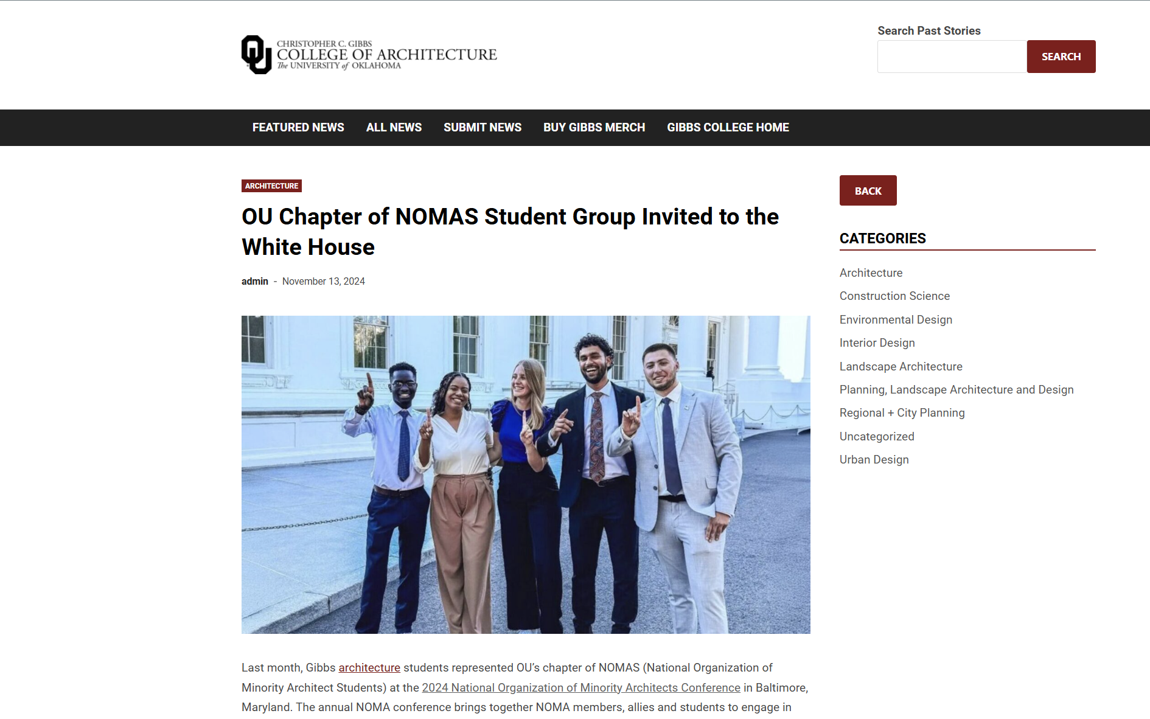Click the Search Past Stories input field
Image resolution: width=1150 pixels, height=719 pixels.
tap(952, 57)
